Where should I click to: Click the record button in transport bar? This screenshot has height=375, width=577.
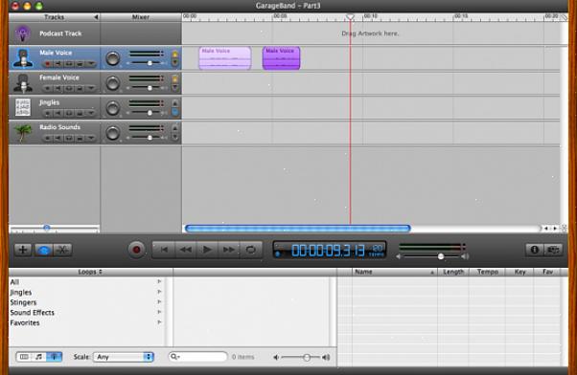click(x=136, y=250)
